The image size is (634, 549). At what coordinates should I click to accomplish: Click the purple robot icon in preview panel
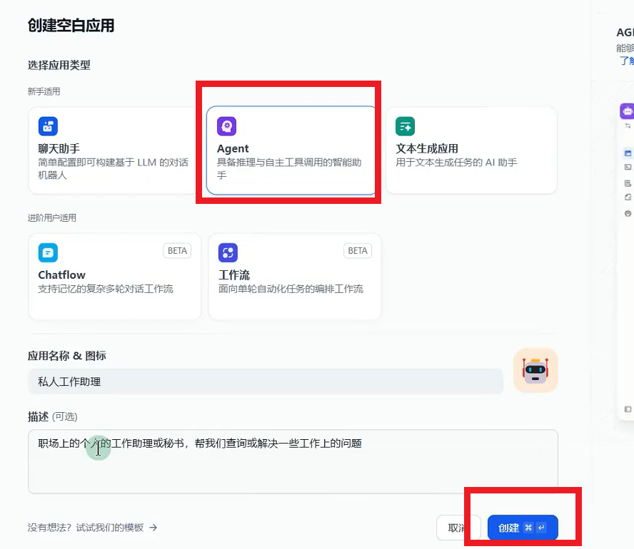(x=628, y=111)
